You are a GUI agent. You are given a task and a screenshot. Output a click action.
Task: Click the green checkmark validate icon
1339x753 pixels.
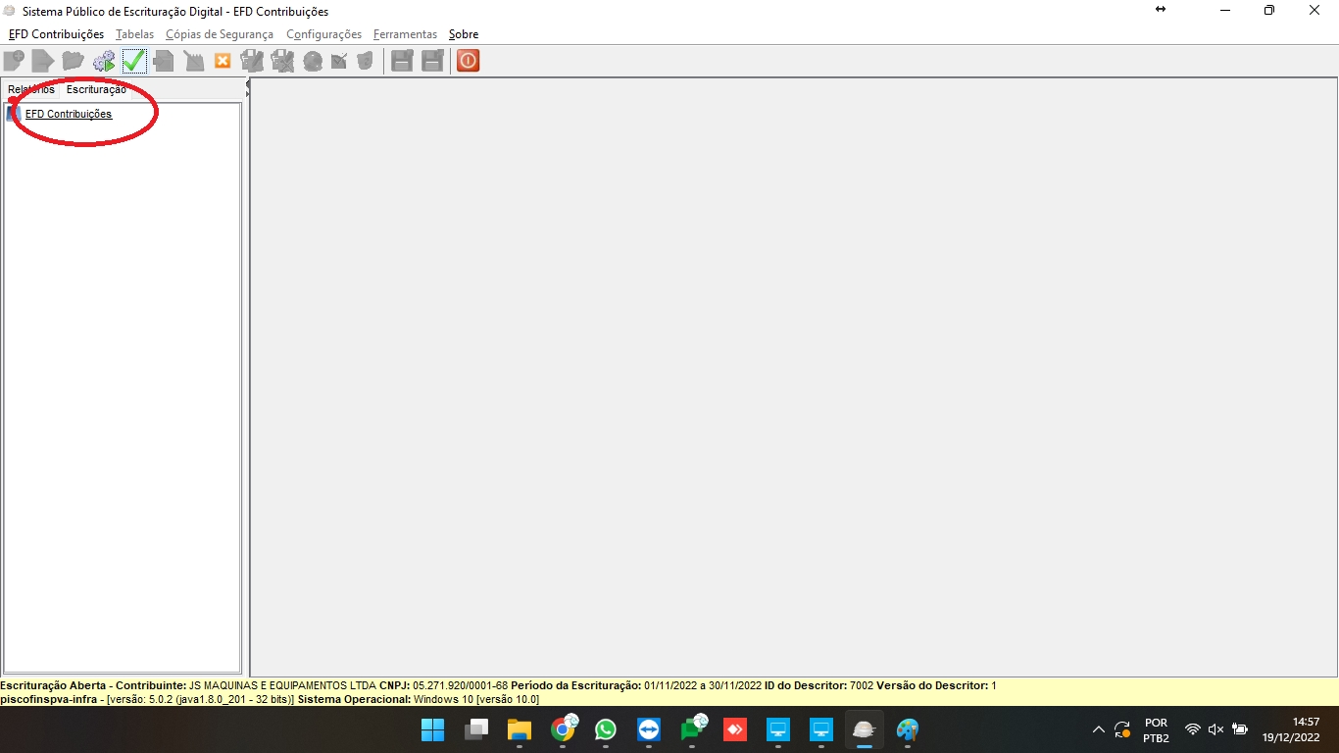[x=134, y=61]
